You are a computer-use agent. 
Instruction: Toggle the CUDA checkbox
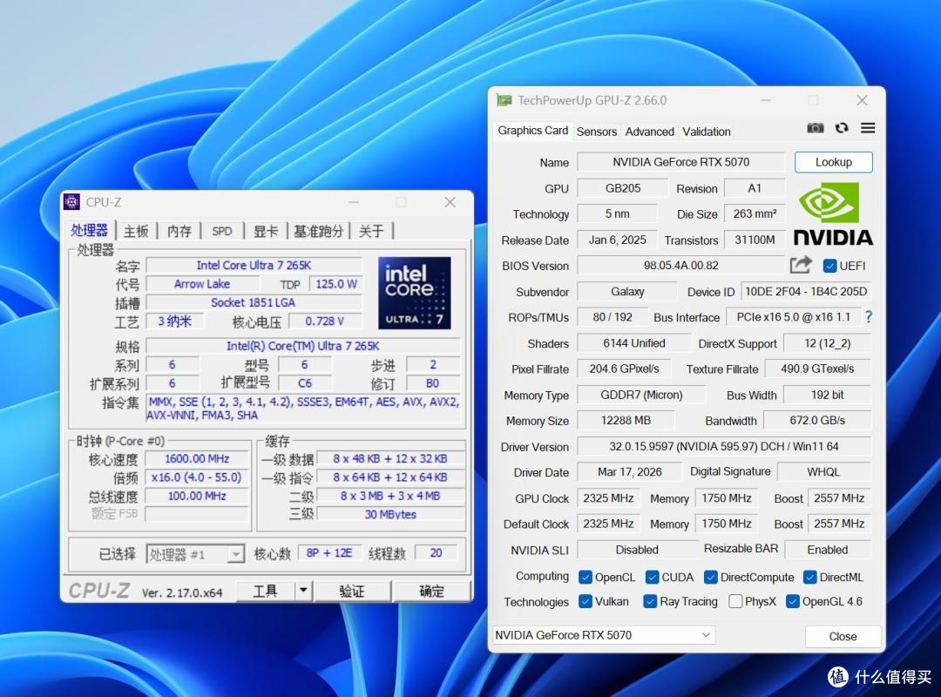point(652,577)
